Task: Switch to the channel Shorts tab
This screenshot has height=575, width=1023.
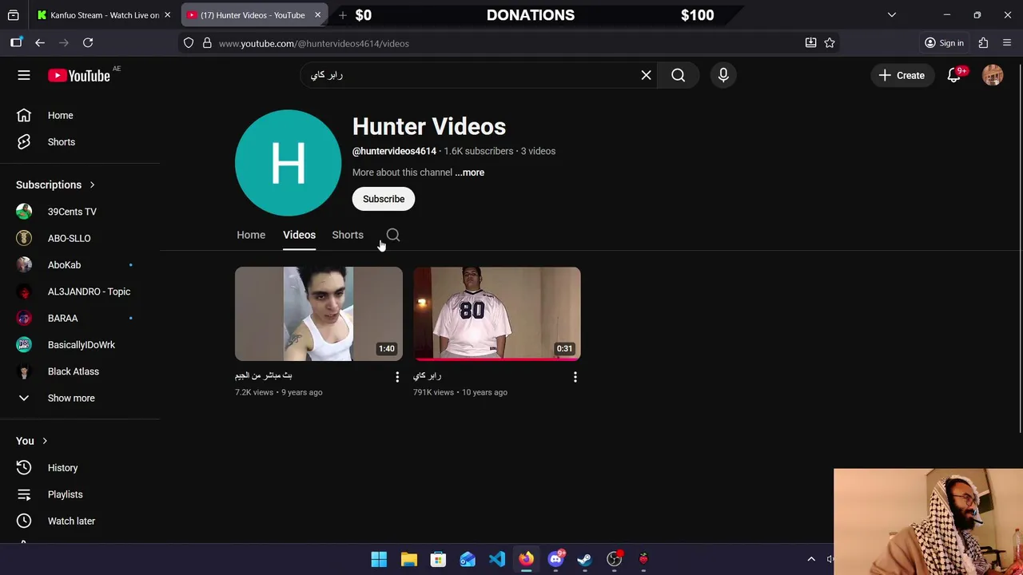Action: (x=348, y=235)
